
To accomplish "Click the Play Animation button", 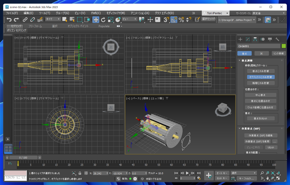I will (x=187, y=173).
